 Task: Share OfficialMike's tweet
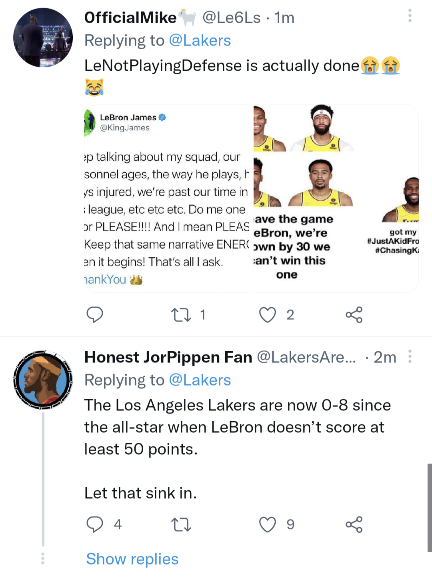pos(354,314)
